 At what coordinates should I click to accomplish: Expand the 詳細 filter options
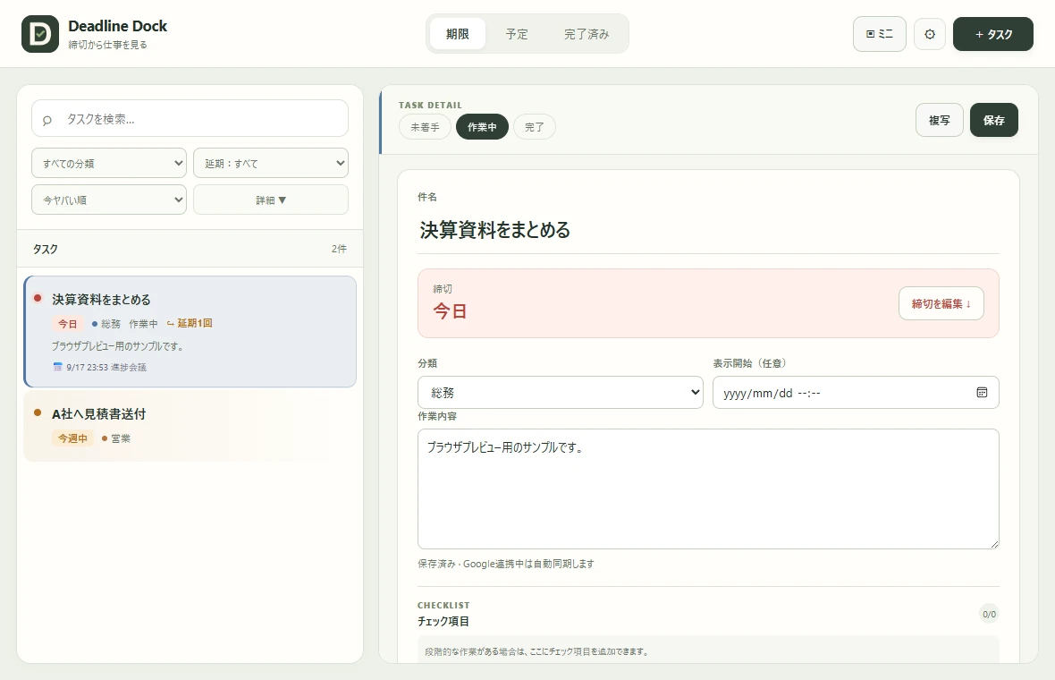click(x=271, y=200)
